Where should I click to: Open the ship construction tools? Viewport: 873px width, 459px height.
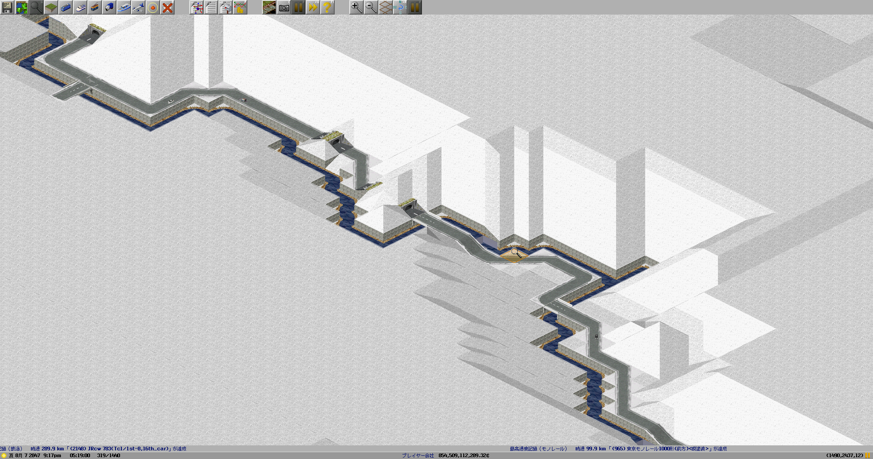[124, 7]
